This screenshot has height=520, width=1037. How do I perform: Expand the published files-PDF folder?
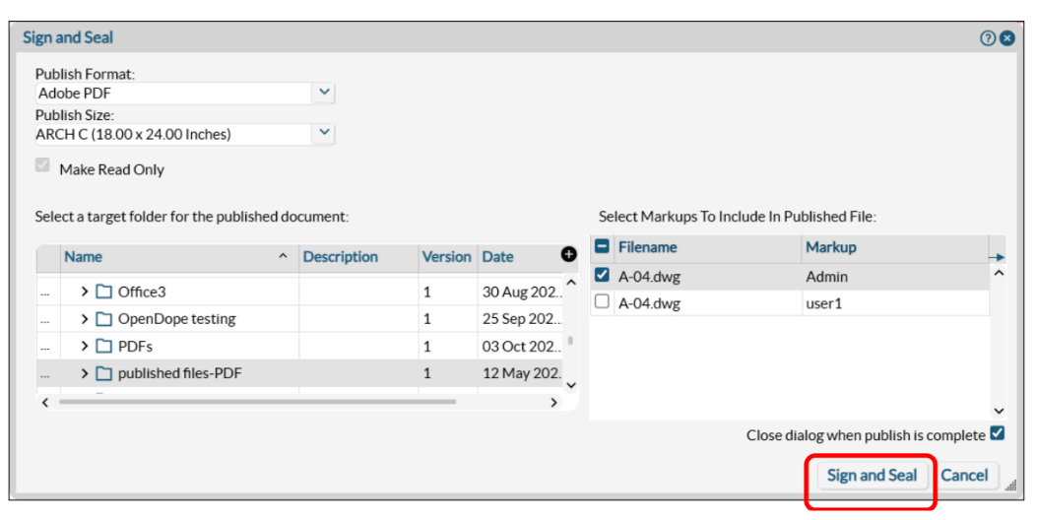tap(84, 373)
